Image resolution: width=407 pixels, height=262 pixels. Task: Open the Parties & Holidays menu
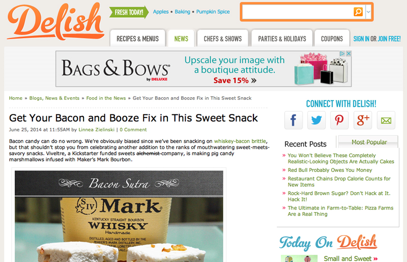click(x=282, y=39)
